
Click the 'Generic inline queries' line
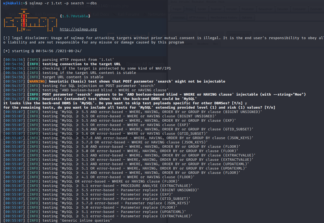[x=58, y=220]
